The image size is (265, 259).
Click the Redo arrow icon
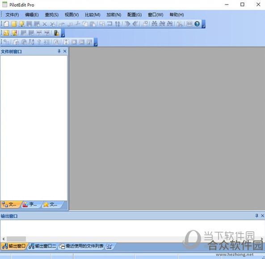70,24
